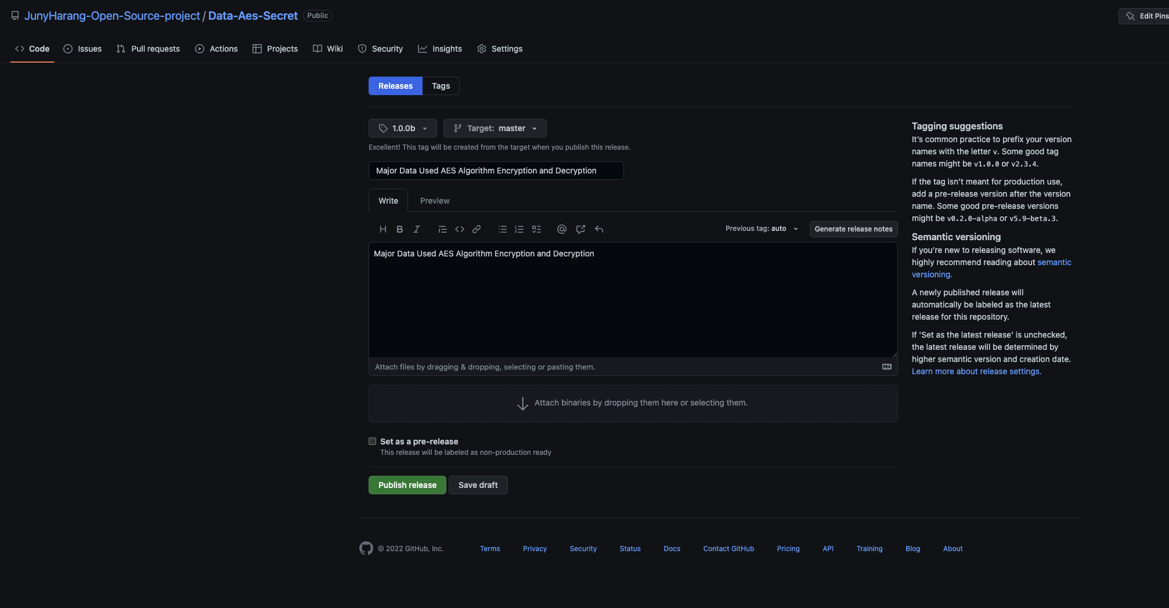Screen dimensions: 1169x608
Task: Mention a user with the @ icon
Action: click(562, 229)
